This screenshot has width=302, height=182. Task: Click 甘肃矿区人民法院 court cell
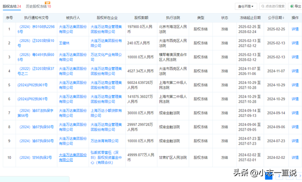click(173, 157)
